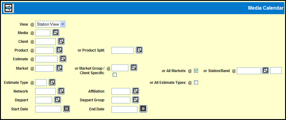
Task: Click into the Estimate Type input field
Action: [41, 82]
